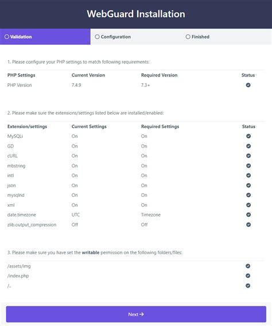Click the 'PHP Settings' column header
Viewport: 272px width, 326px height.
pyautogui.click(x=21, y=75)
